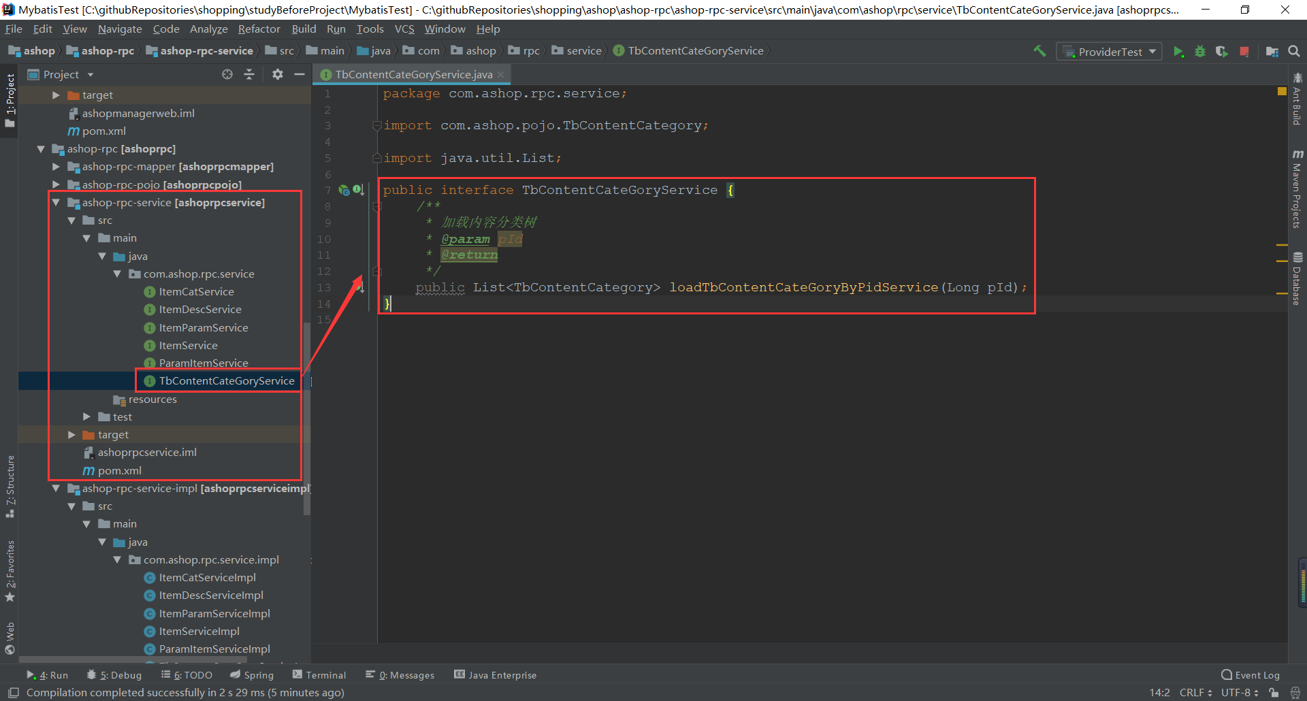Close the TbContentCateGoryService.java tab
Screen dimensions: 1307x701
(x=500, y=74)
